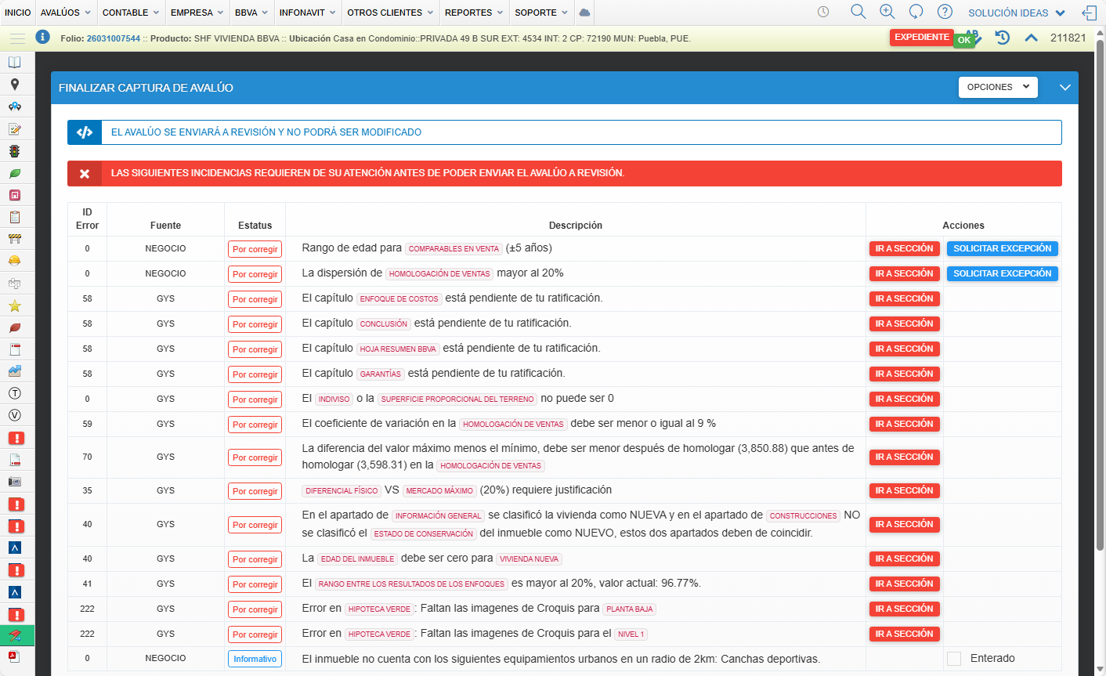Screen dimensions: 1106x676
Task: Click the yellow hard hat sidebar icon
Action: point(14,261)
